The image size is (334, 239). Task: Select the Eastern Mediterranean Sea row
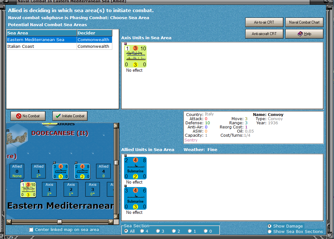click(59, 40)
